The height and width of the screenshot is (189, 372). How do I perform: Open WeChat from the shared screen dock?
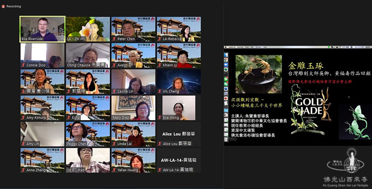click(226, 84)
